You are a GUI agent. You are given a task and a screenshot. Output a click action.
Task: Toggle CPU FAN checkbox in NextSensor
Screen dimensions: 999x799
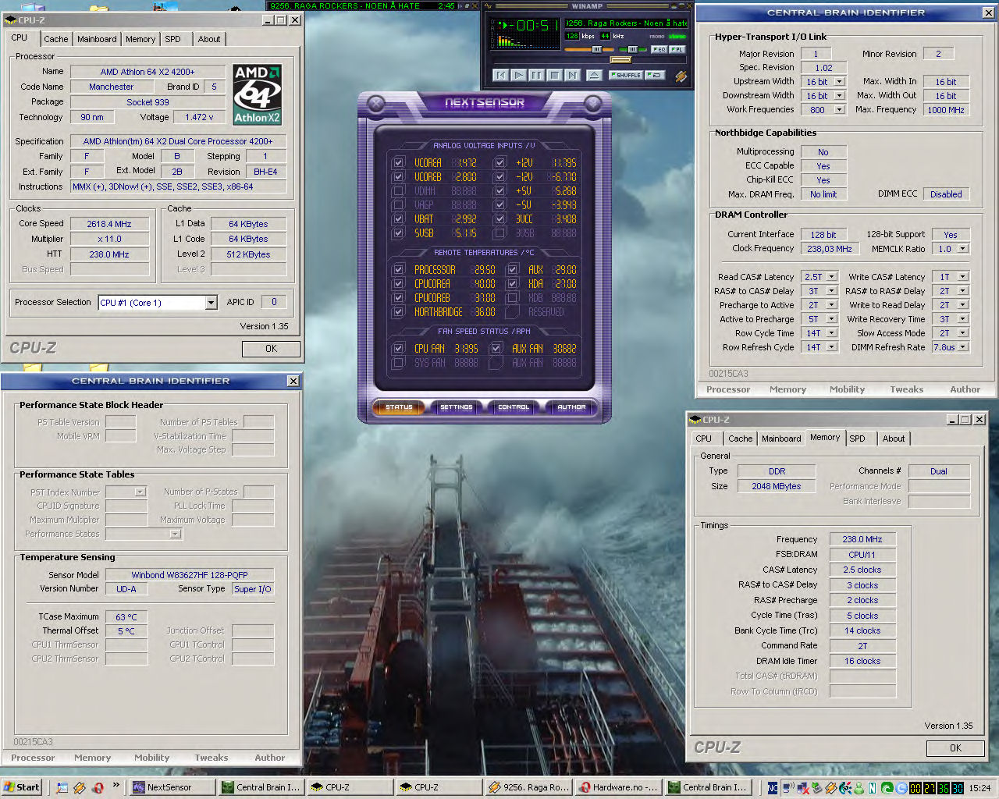(x=399, y=349)
